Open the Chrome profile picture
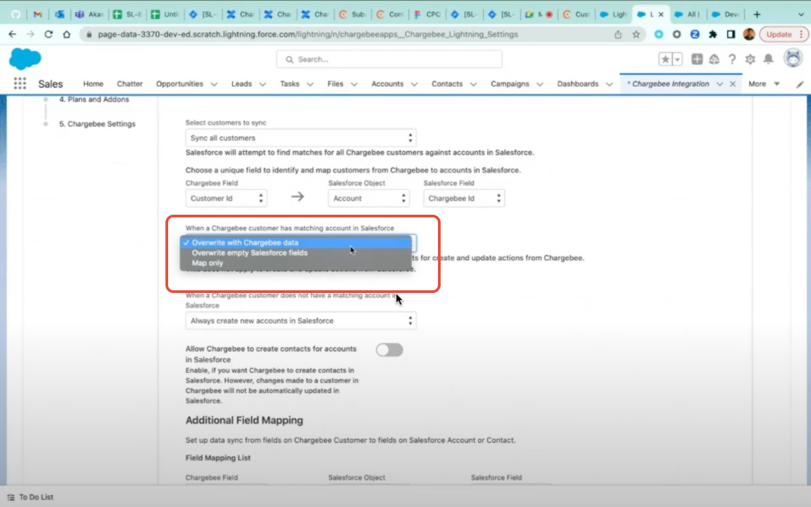Viewport: 811px width, 507px height. pyautogui.click(x=749, y=34)
